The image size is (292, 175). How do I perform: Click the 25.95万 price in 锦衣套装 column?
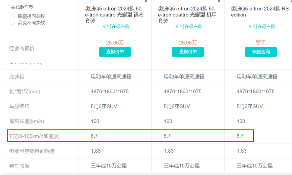(115, 43)
